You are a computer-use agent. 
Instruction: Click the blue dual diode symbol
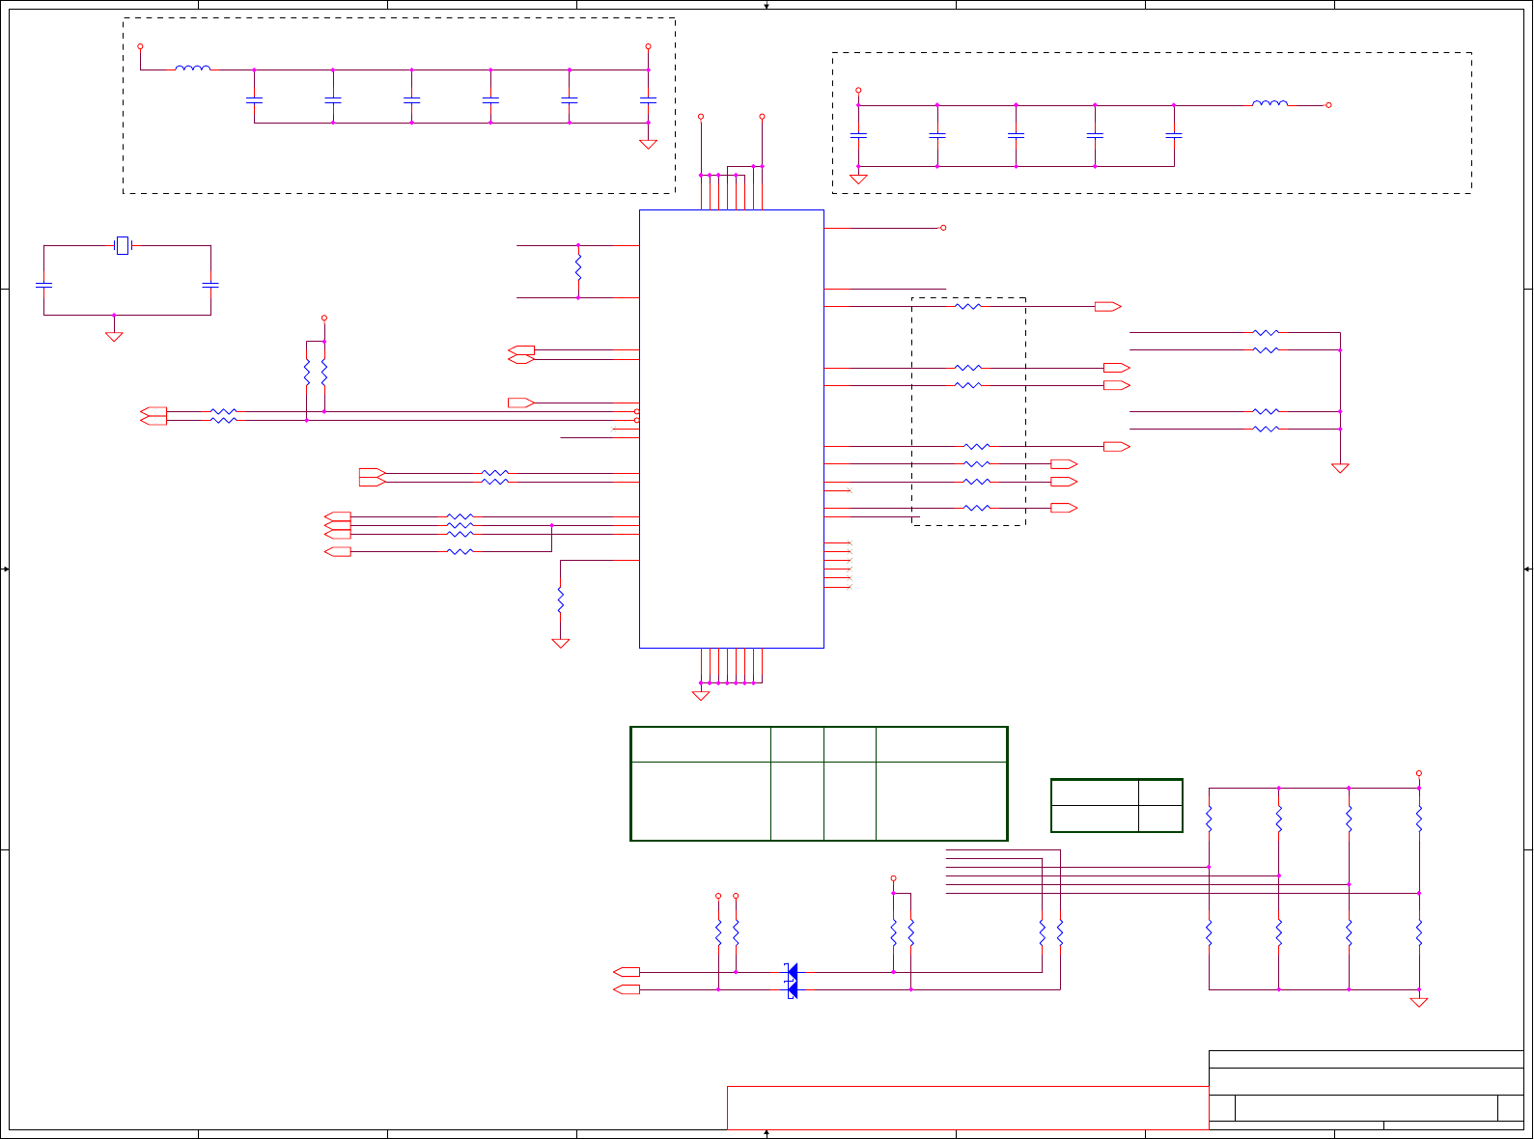791,981
